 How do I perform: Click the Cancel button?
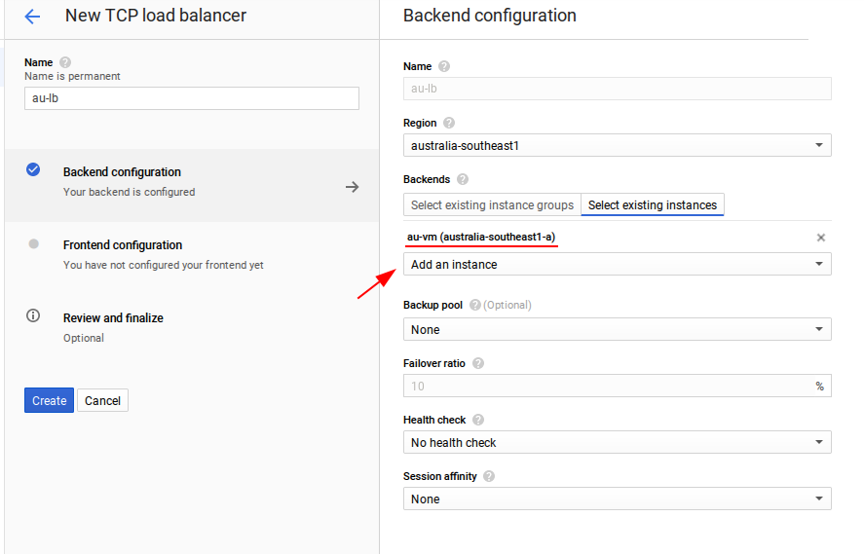(x=102, y=400)
